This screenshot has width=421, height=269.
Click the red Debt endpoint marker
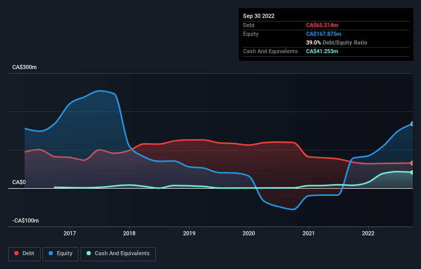pos(412,163)
